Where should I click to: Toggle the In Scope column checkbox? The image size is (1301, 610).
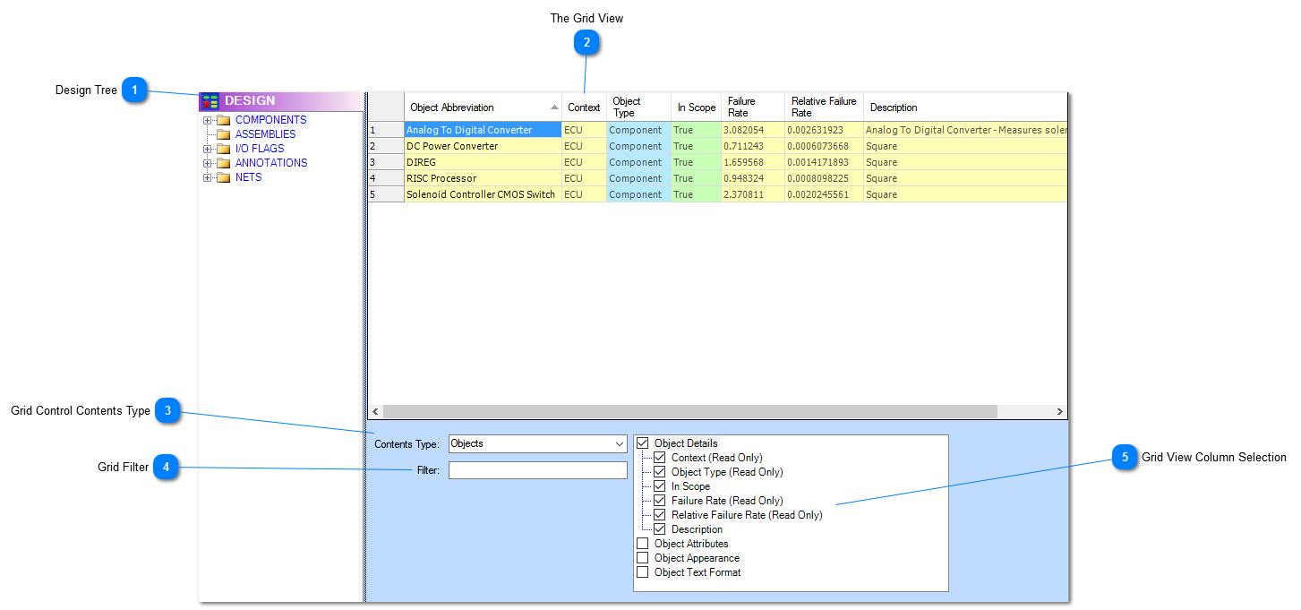(x=660, y=486)
